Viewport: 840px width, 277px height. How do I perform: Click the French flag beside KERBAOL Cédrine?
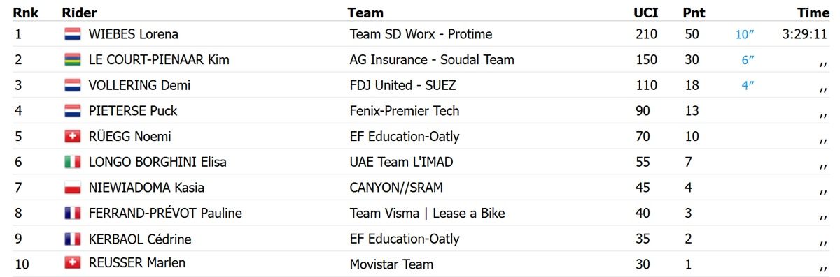pos(73,239)
